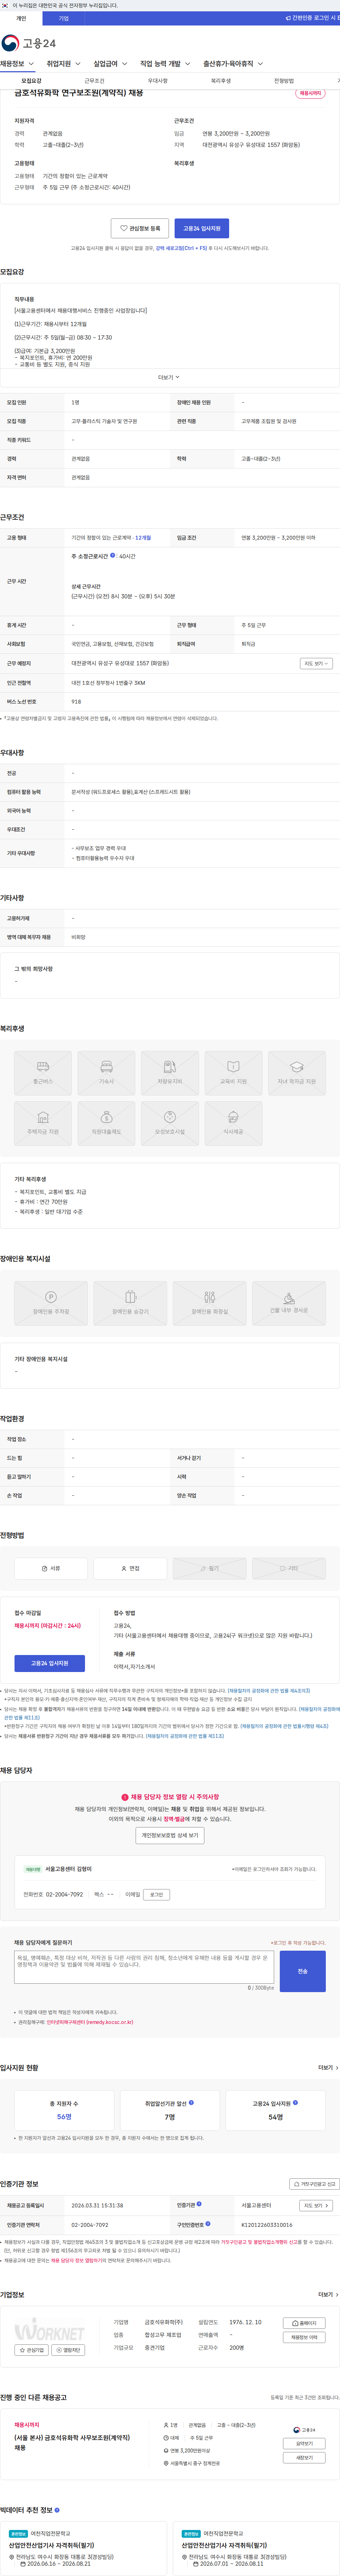Image resolution: width=340 pixels, height=2576 pixels.
Task: Switch to the 근무조건 section tab
Action: pos(94,81)
